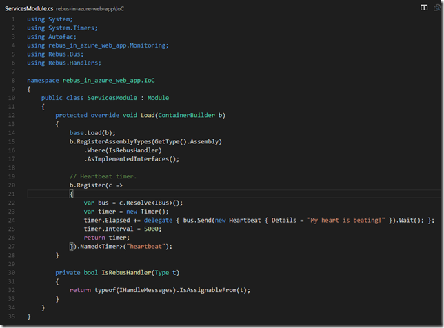Click highlighted opening brace on line 21
Viewport: 444px width, 328px height.
tap(72, 194)
